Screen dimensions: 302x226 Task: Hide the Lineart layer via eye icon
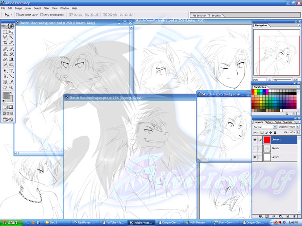255,140
